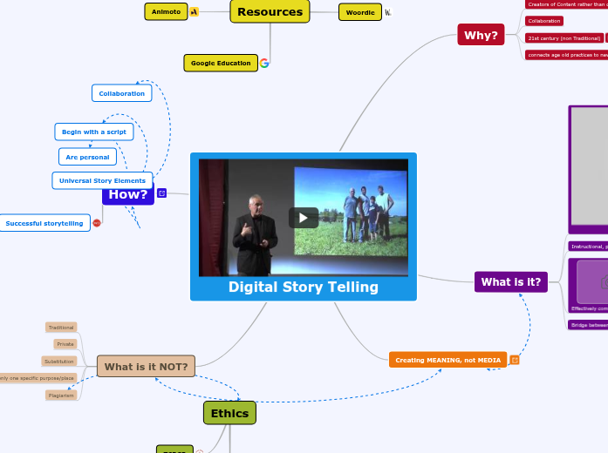Select the Plagiarism child node
This screenshot has width=608, height=453.
click(61, 395)
